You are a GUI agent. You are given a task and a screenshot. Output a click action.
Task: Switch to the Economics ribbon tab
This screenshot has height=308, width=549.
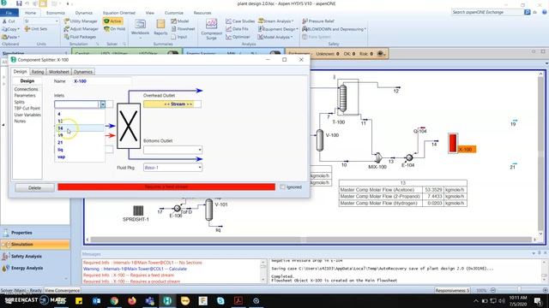point(55,13)
